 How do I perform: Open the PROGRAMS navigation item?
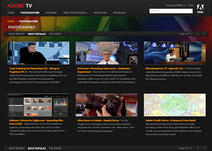119,13
